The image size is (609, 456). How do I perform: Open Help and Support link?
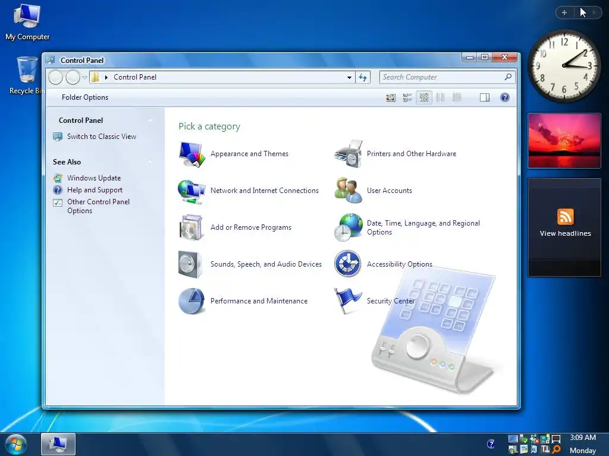click(95, 190)
